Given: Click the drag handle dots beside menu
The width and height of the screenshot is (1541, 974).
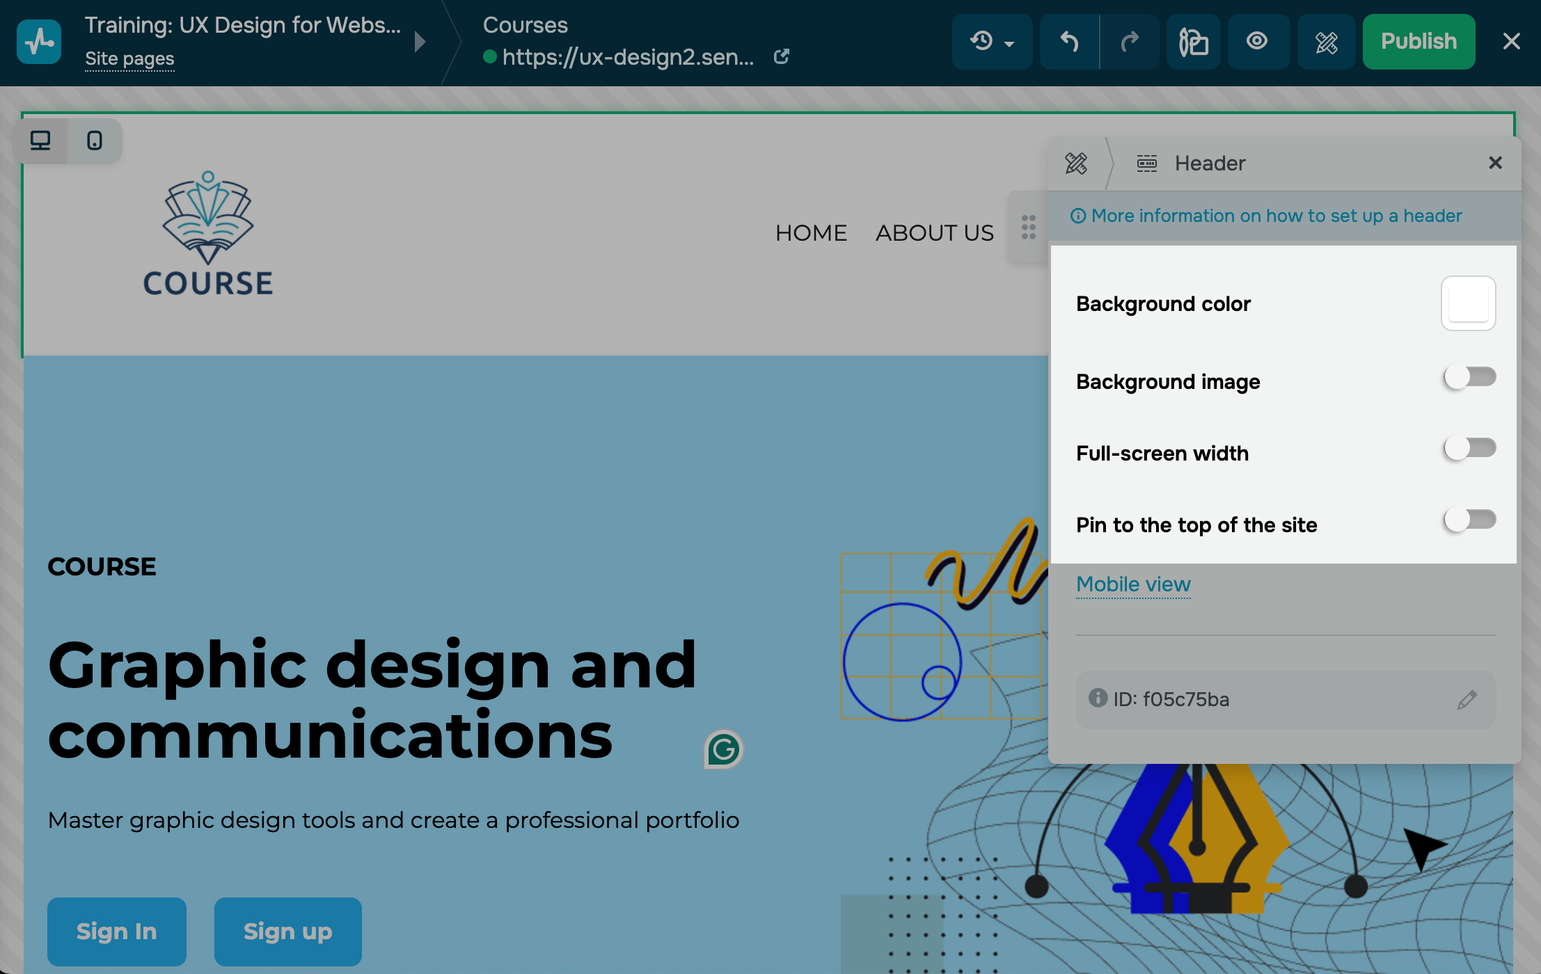Looking at the screenshot, I should pos(1028,227).
